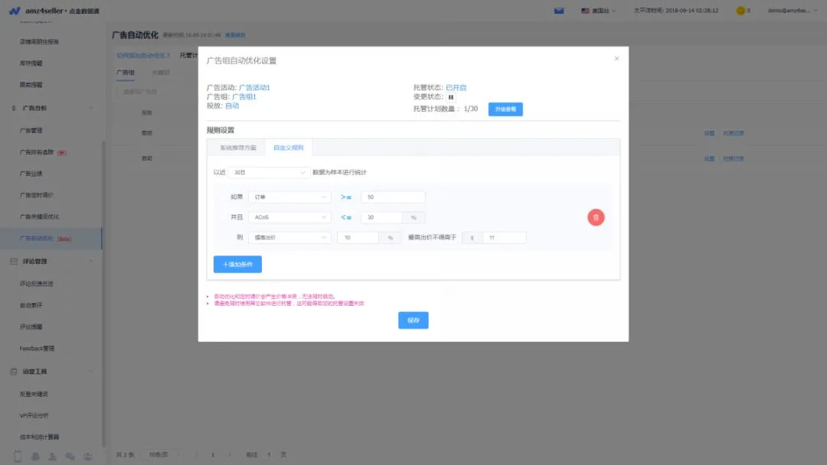Click the >= comparison operator
The width and height of the screenshot is (827, 465).
[346, 197]
